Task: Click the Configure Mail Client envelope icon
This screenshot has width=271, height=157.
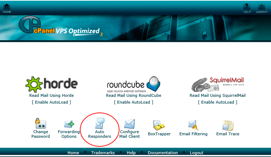Action: (x=129, y=124)
